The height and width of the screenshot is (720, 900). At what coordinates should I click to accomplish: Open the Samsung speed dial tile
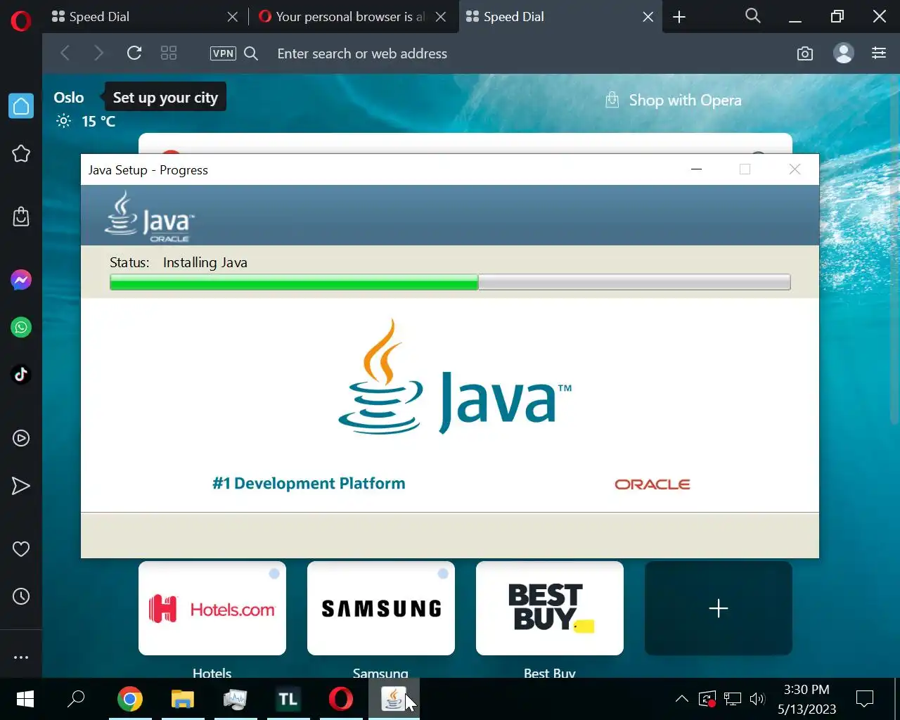tap(381, 608)
